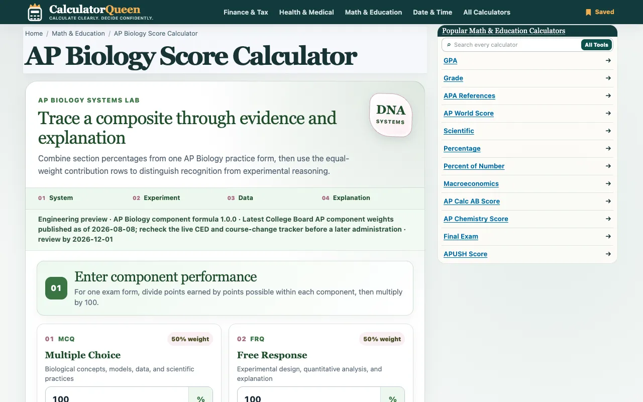Click the arrow next to AP World Score

[x=608, y=113]
